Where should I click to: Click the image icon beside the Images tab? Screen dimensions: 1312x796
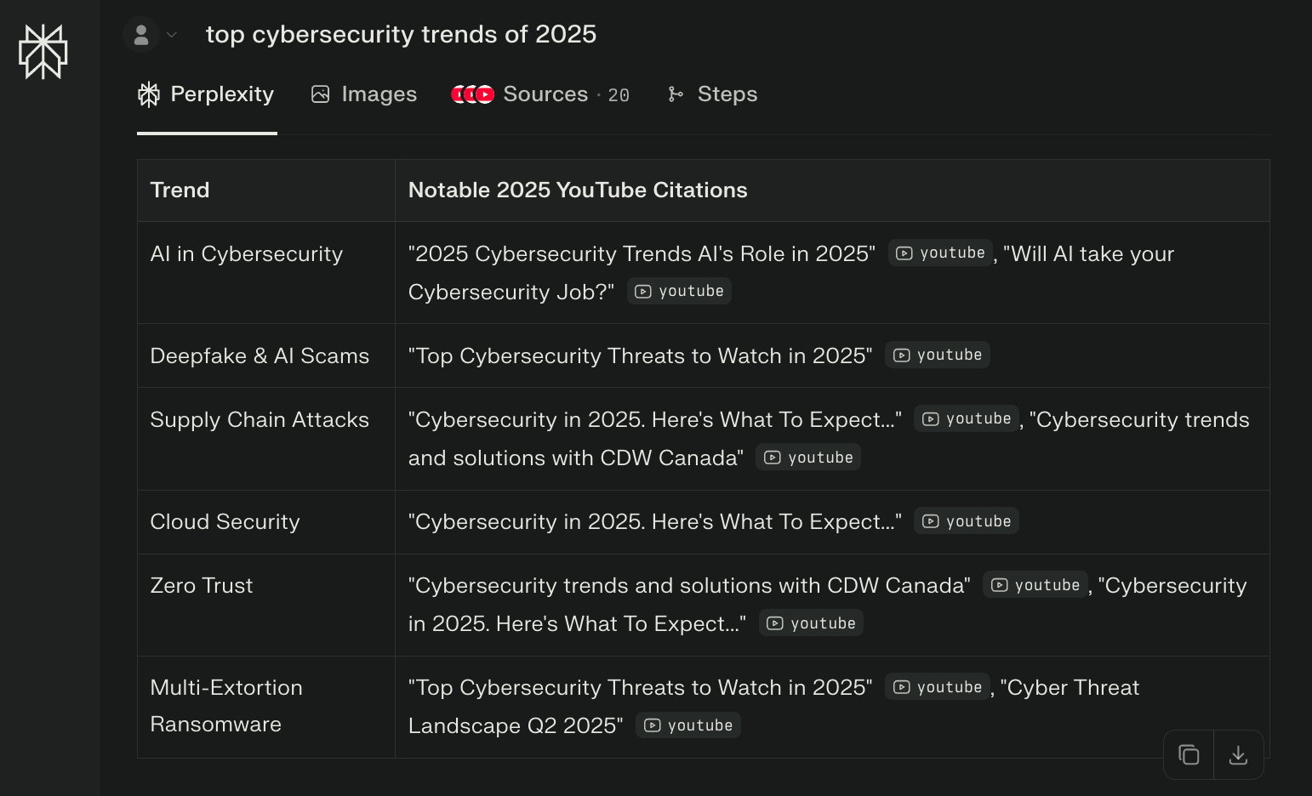tap(321, 94)
